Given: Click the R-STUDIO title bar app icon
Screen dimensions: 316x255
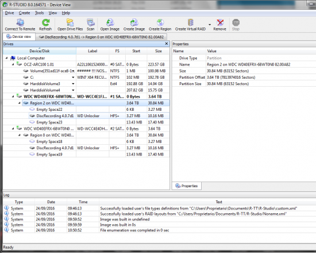Looking at the screenshot, I should [5, 5].
